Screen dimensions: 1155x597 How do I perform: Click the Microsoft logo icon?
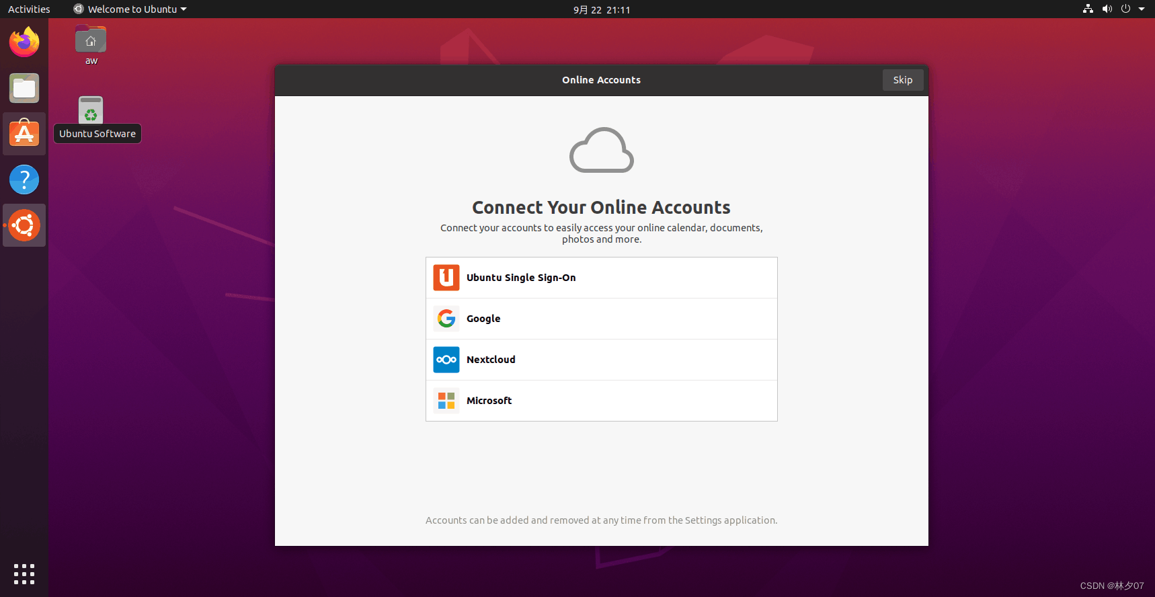(446, 401)
